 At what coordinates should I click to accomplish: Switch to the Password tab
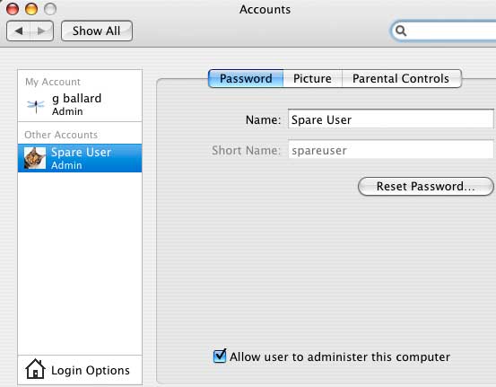point(246,78)
